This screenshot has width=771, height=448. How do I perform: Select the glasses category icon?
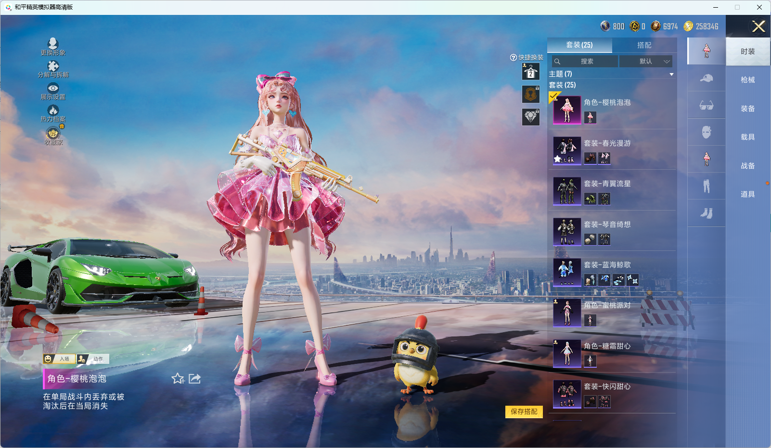(706, 105)
